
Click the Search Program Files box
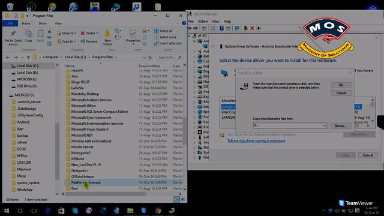pos(169,58)
